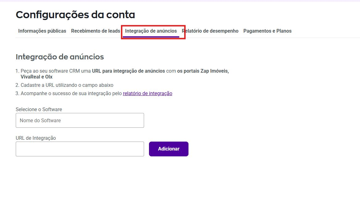
Task: Open the Pagamentos e Planos tab
Action: tap(267, 31)
